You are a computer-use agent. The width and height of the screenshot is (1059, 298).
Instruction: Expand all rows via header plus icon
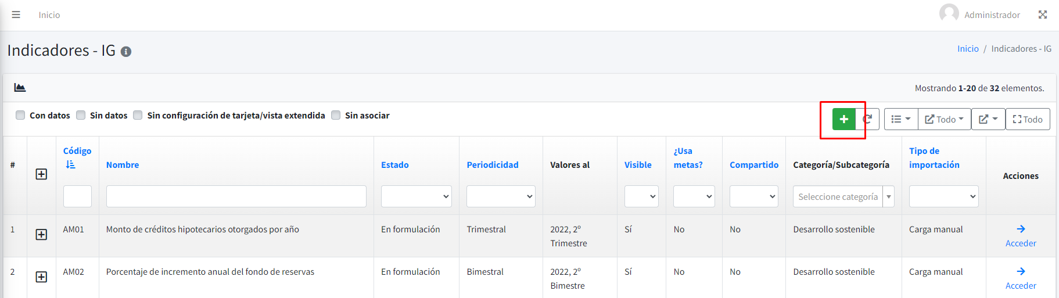41,174
